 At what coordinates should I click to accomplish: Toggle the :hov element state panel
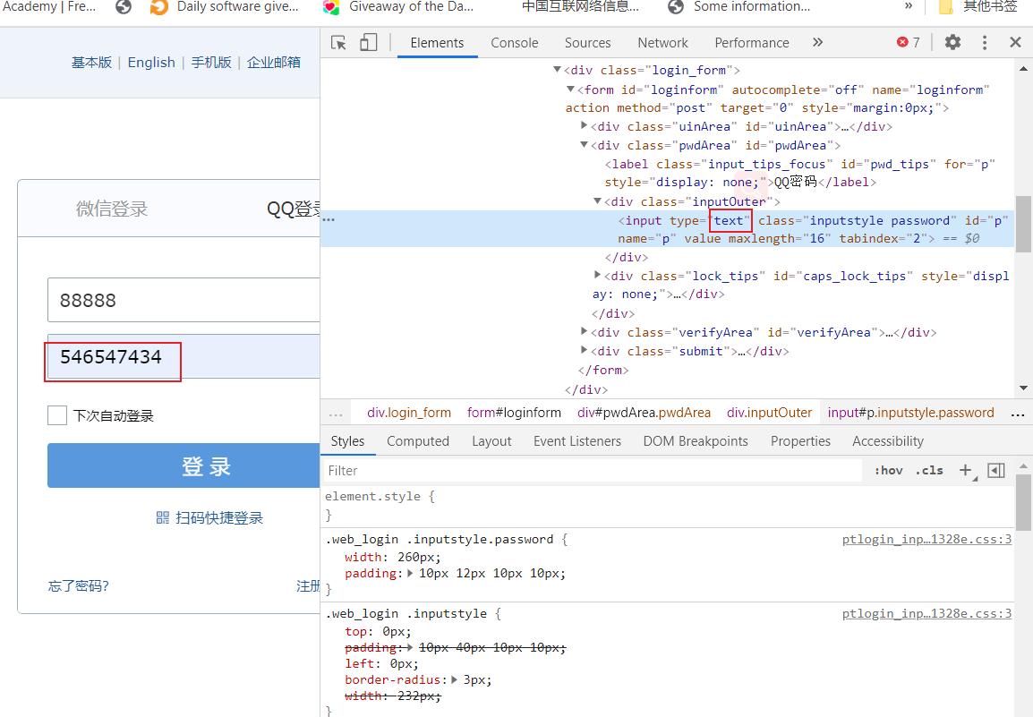coord(888,470)
